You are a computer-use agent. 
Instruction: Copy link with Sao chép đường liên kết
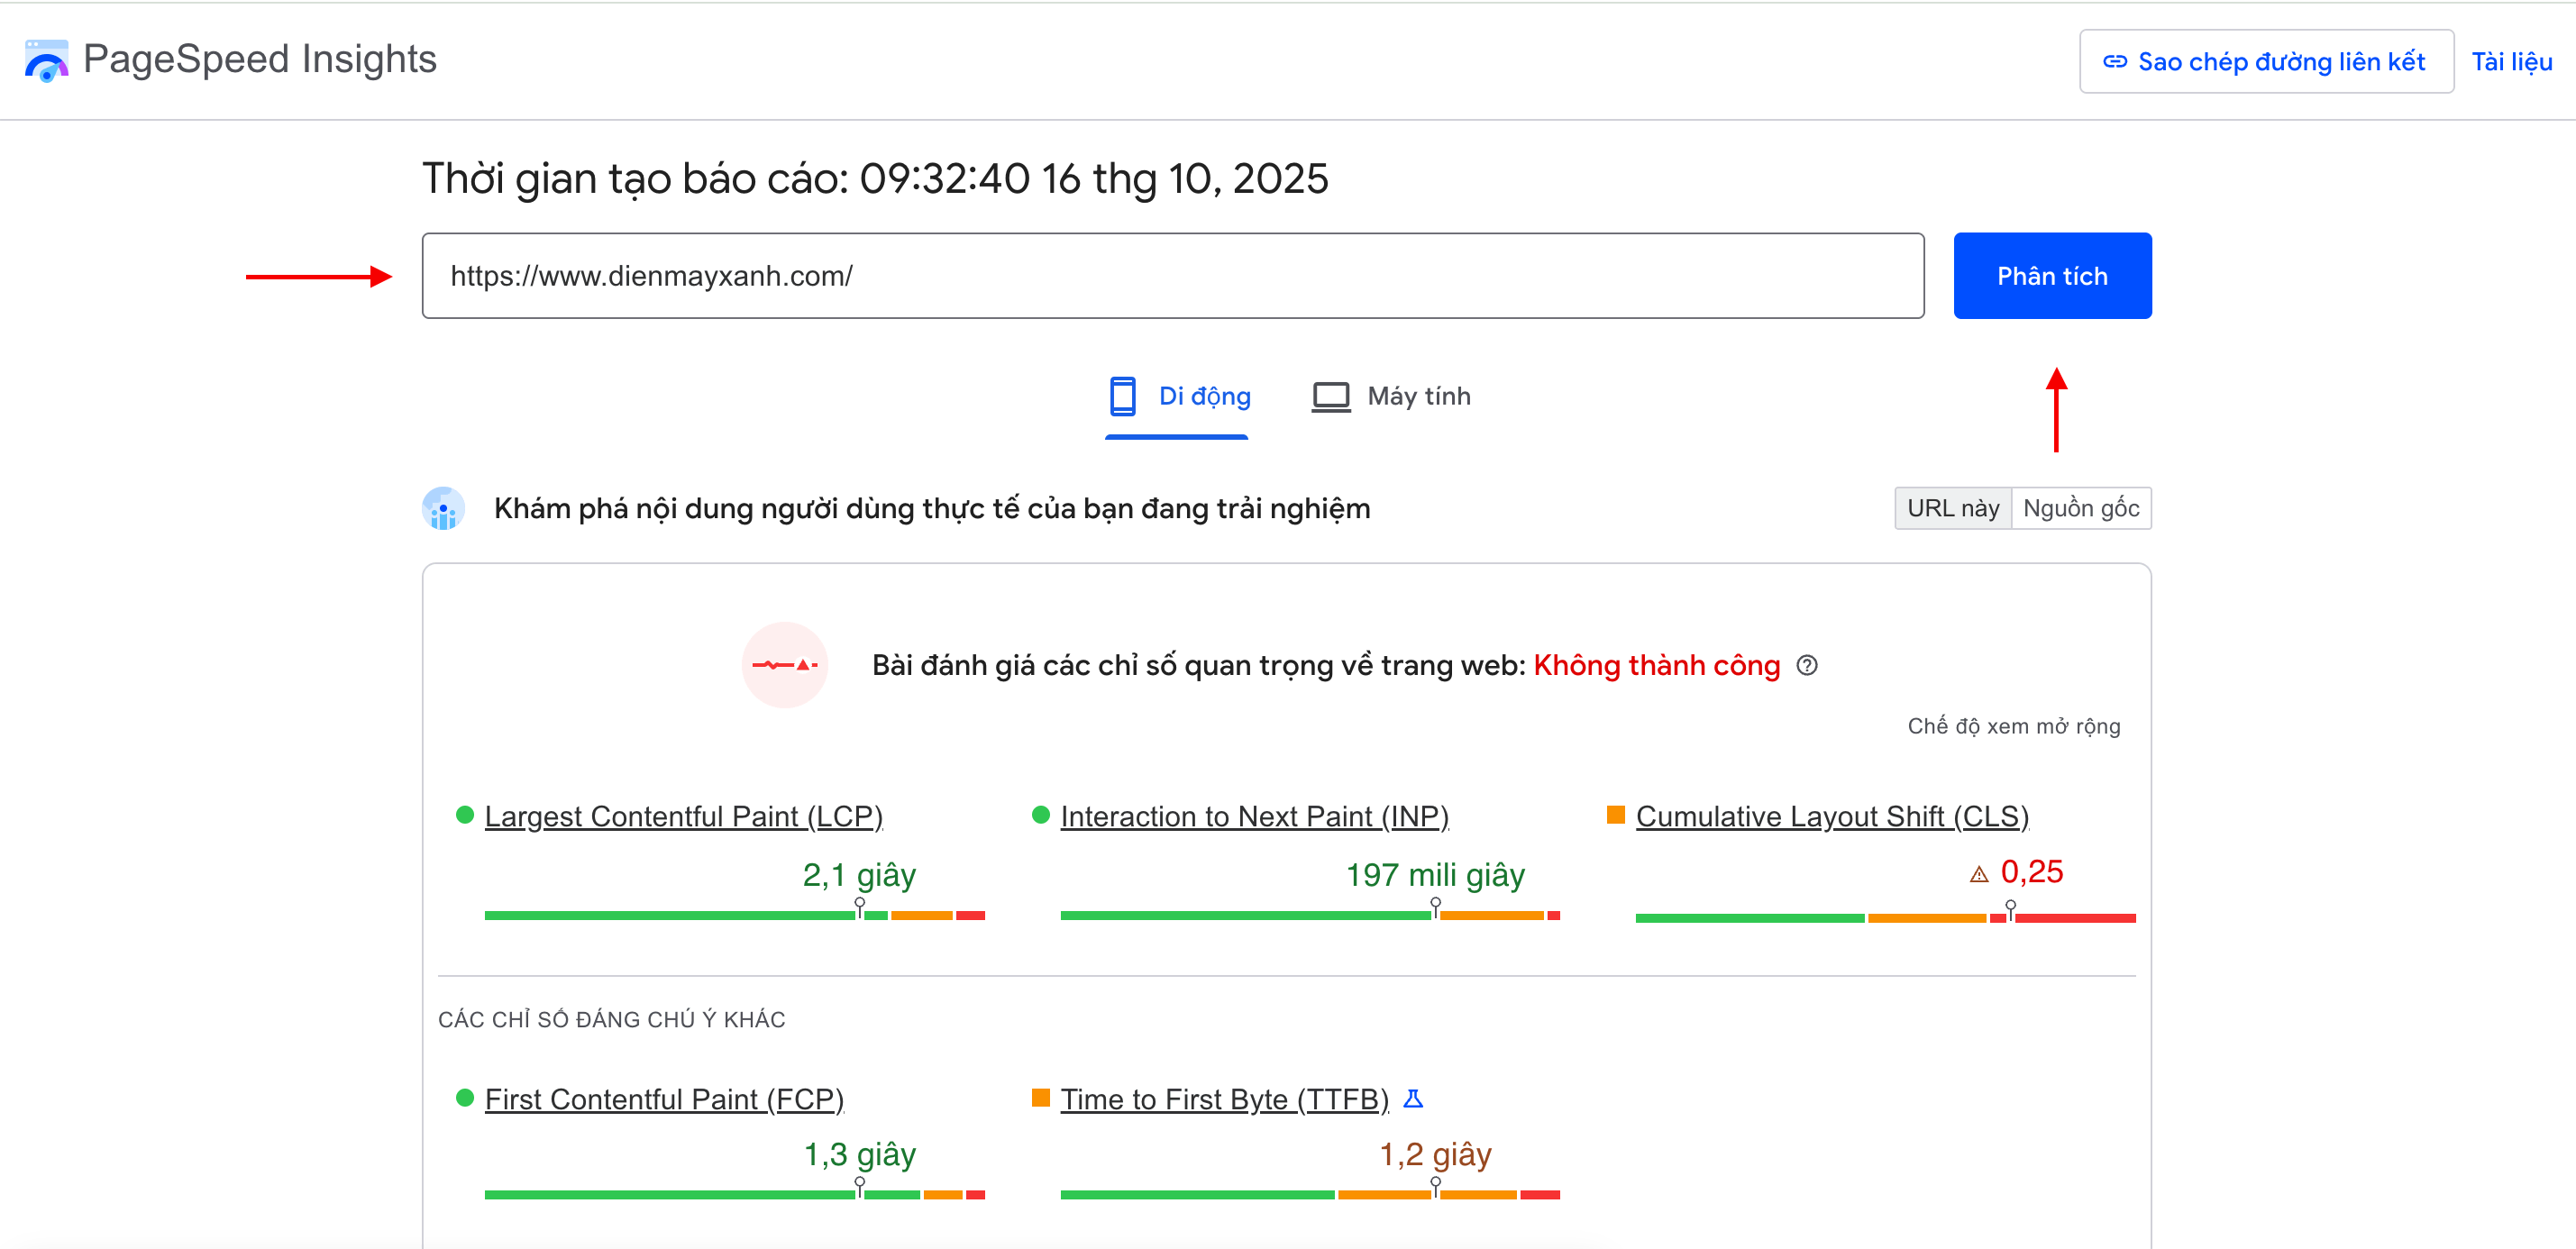tap(2265, 62)
